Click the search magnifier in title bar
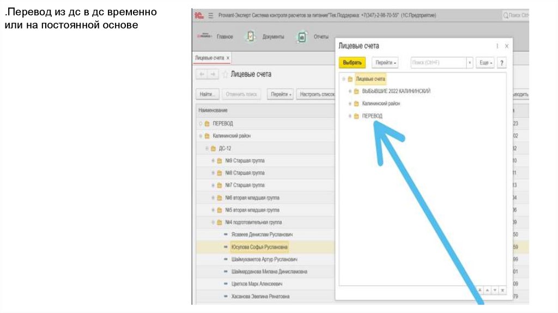This screenshot has width=558, height=313. point(505,15)
